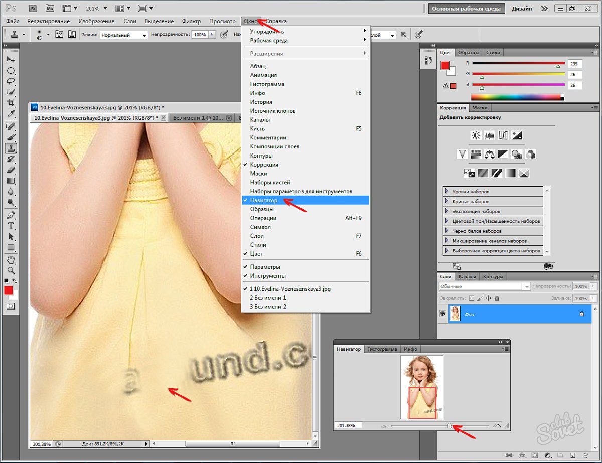Add Curves adjustment icon
The height and width of the screenshot is (463, 602).
point(503,135)
